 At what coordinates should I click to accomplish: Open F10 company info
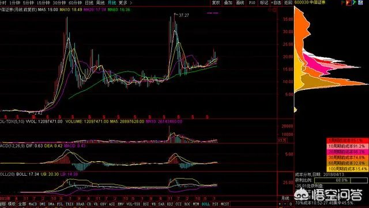[252, 2]
